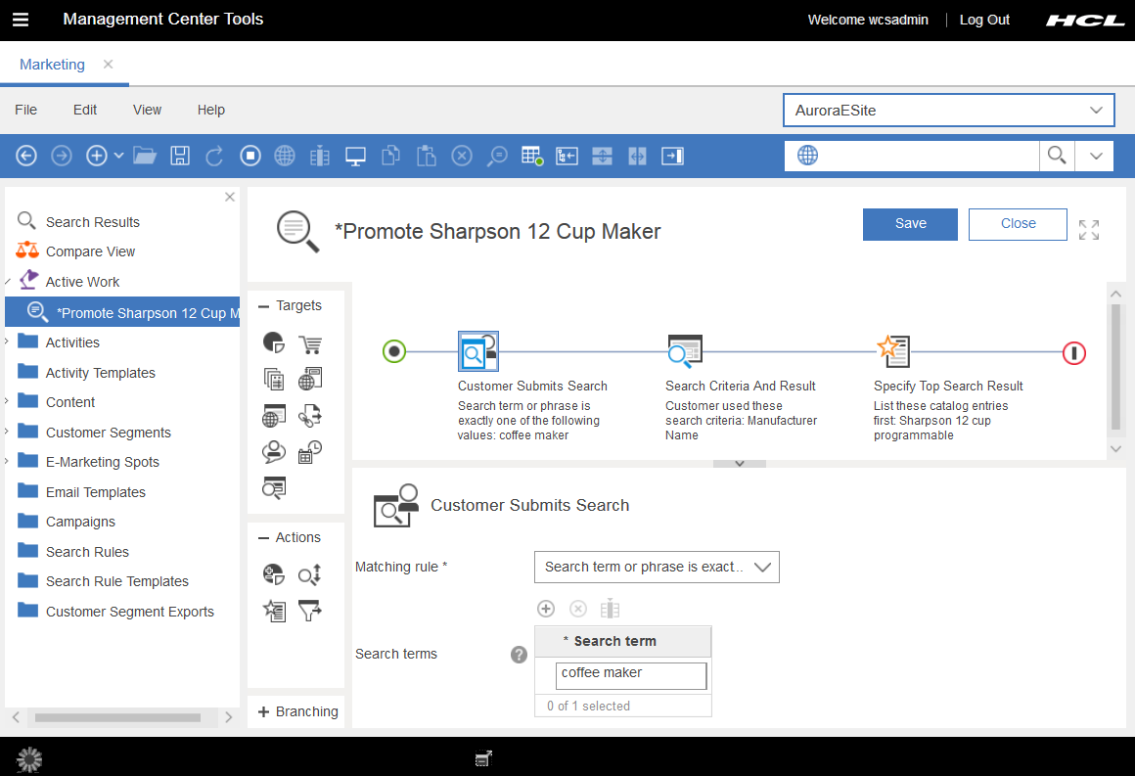Click the find magnifier toolbar icon
Image resolution: width=1135 pixels, height=776 pixels.
click(x=497, y=156)
